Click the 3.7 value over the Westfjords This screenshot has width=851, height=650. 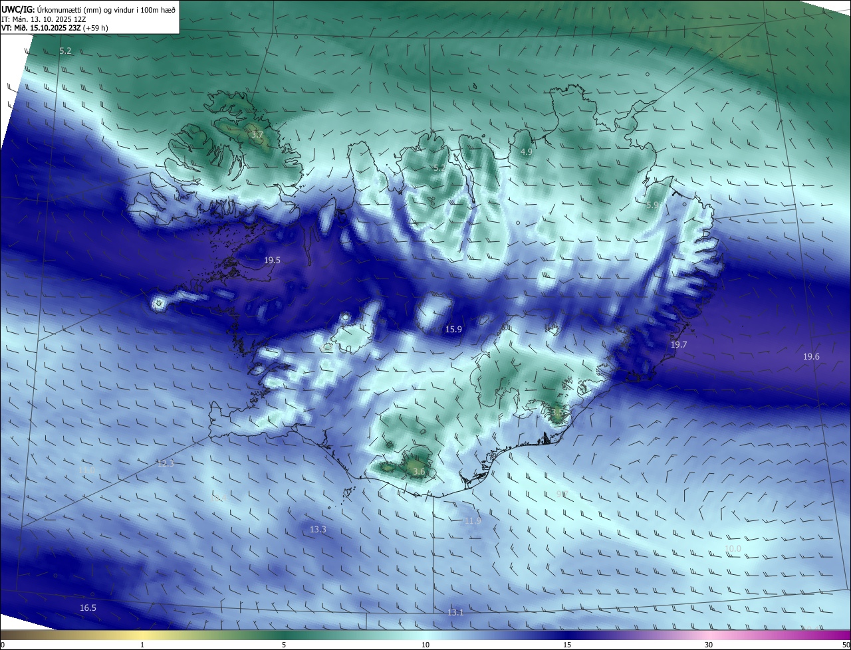[x=257, y=135]
